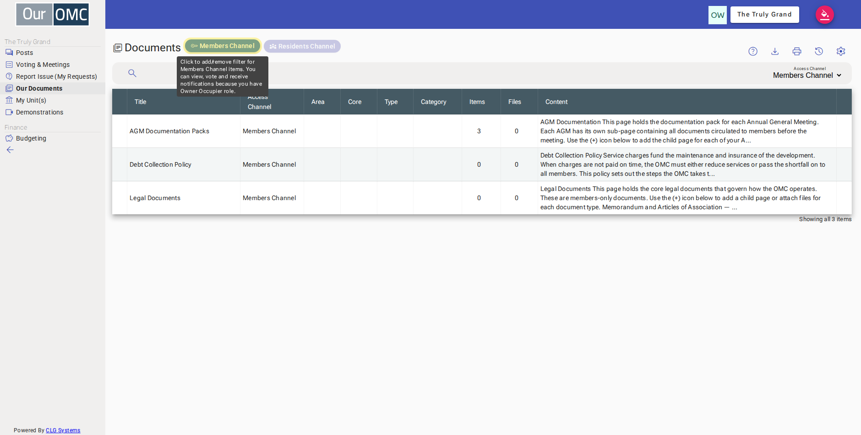Open the settings gear icon

tap(841, 51)
